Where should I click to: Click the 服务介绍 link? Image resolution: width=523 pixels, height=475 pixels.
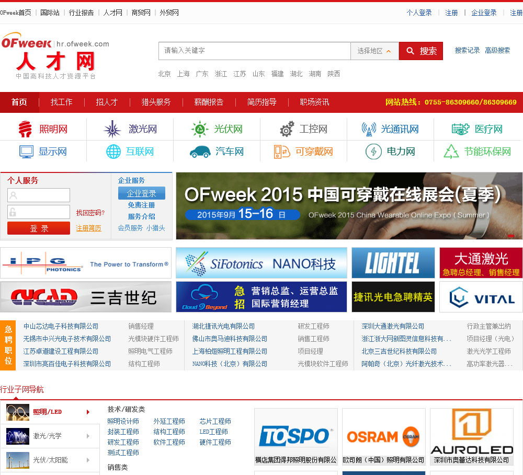[x=141, y=217]
